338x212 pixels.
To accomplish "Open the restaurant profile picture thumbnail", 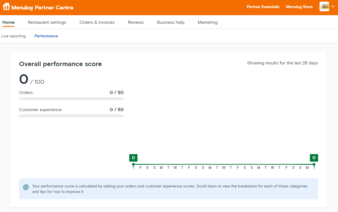I will (x=324, y=7).
